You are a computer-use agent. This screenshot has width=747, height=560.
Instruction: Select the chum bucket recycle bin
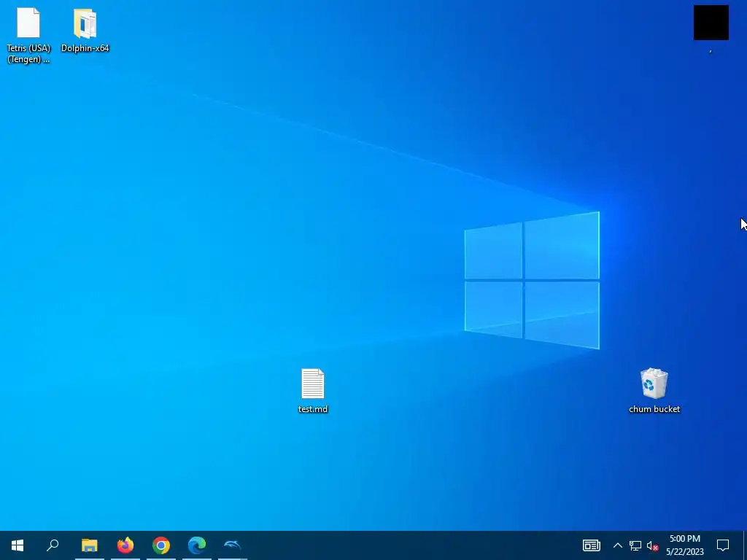coord(654,384)
